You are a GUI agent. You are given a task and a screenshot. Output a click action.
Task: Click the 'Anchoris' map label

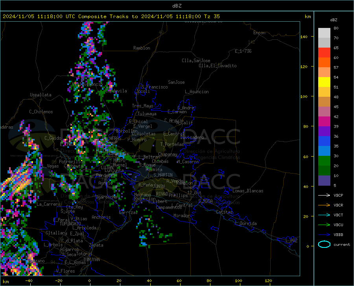click(101, 217)
